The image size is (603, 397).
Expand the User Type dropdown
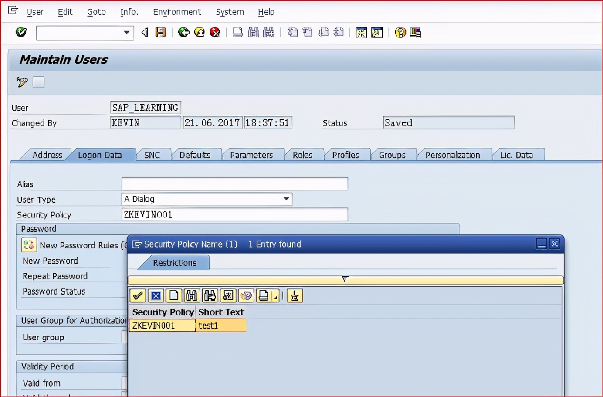[286, 199]
